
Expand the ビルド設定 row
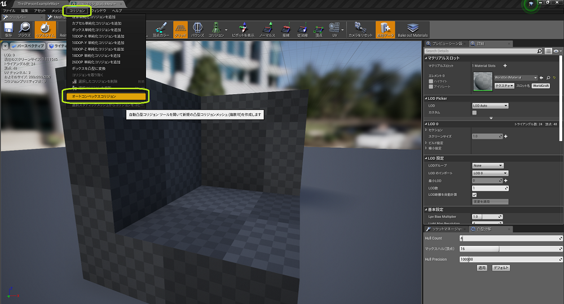pyautogui.click(x=426, y=143)
